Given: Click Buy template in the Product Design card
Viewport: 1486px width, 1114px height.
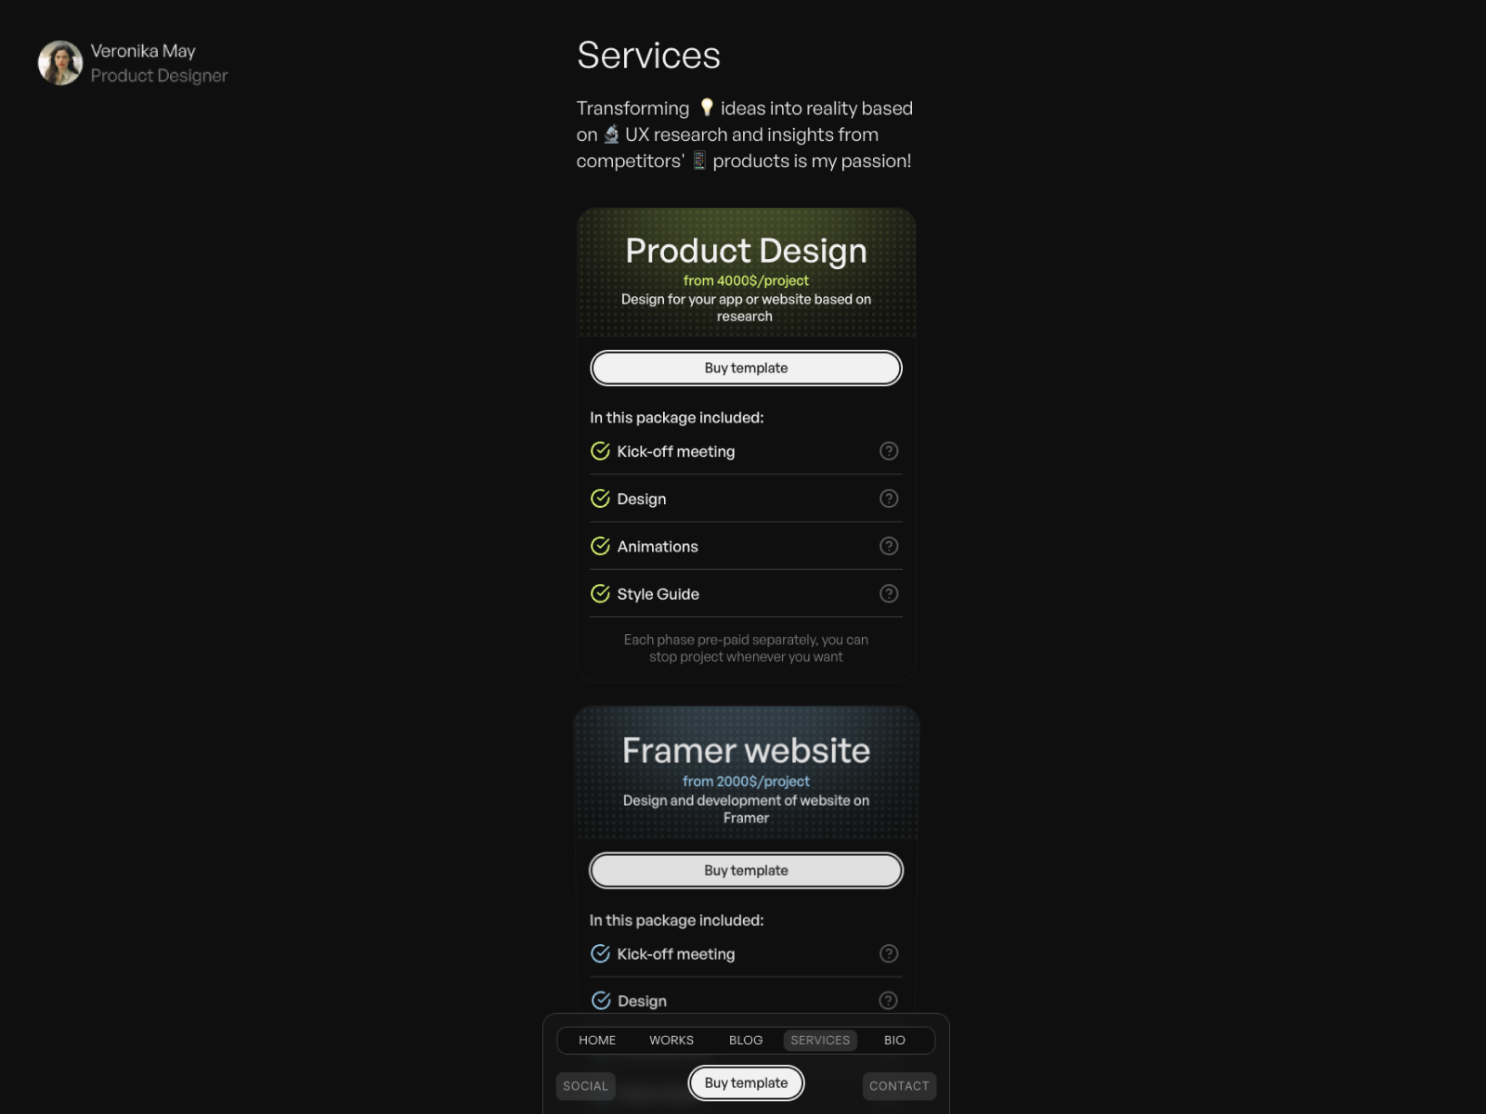Looking at the screenshot, I should (x=746, y=368).
